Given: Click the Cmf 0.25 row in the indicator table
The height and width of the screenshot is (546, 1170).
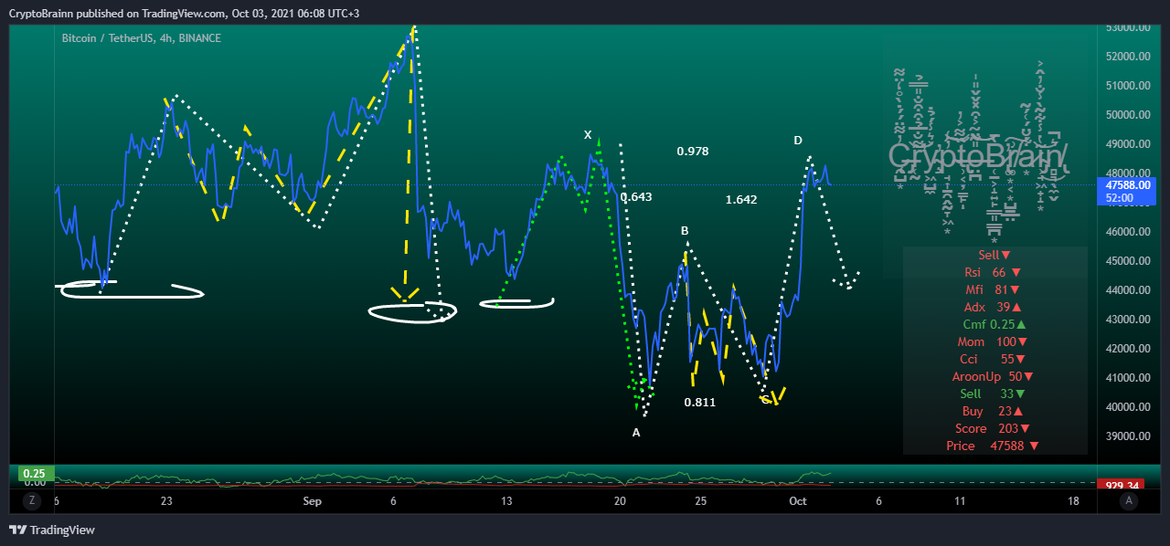Looking at the screenshot, I should click(x=994, y=324).
